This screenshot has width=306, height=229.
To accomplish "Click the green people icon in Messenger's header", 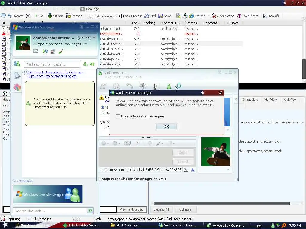I will point(45,51).
